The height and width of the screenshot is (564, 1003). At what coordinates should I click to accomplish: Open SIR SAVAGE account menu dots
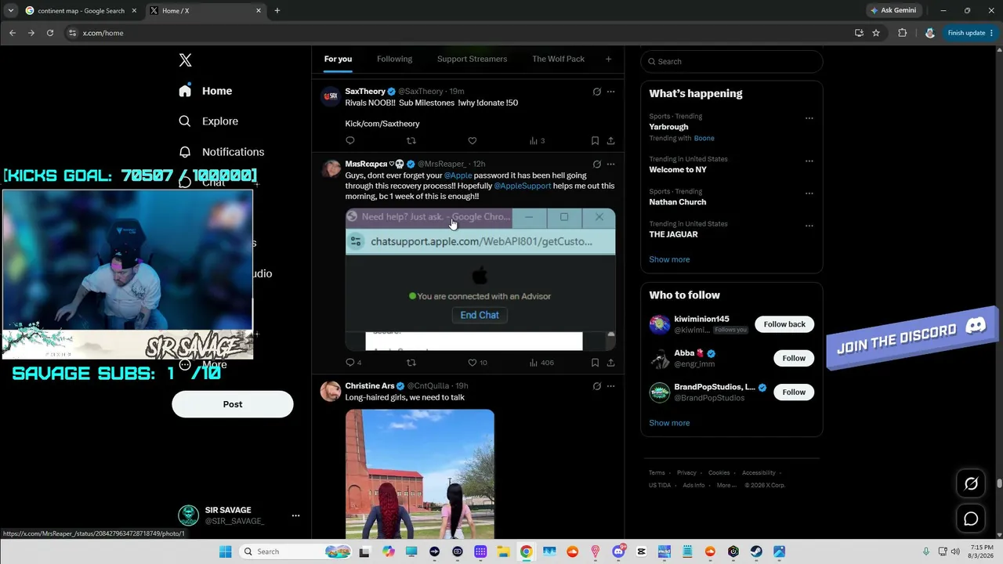click(295, 515)
